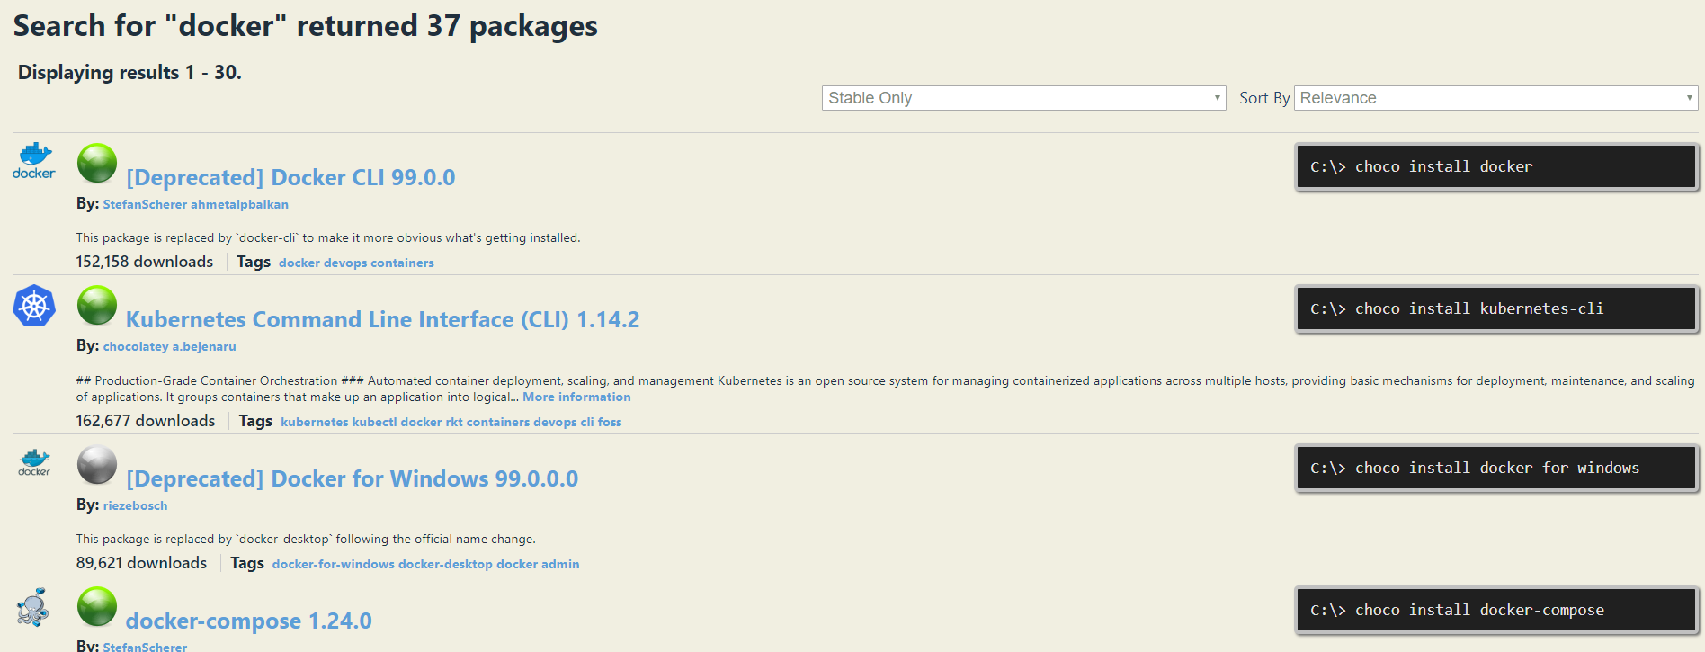Select the 'choco install docker-for-windows' command box
Viewport: 1705px width, 652px height.
(x=1496, y=468)
